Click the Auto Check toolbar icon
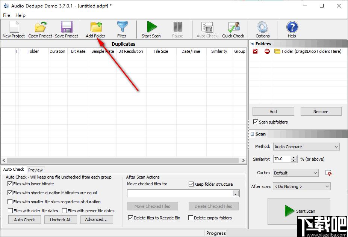The image size is (348, 237). click(207, 27)
